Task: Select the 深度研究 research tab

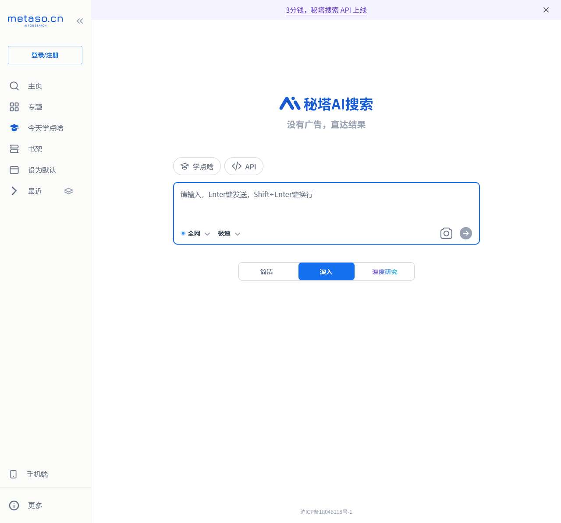Action: 385,271
